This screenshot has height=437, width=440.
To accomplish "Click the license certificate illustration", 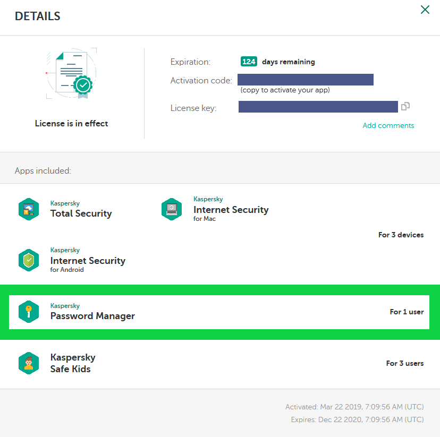I will (x=72, y=73).
